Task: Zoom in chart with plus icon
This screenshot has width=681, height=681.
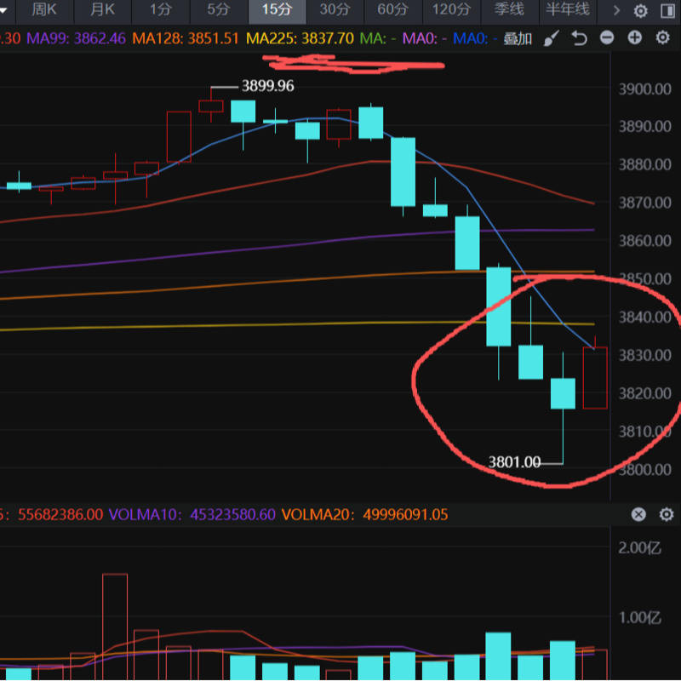Action: click(x=634, y=38)
